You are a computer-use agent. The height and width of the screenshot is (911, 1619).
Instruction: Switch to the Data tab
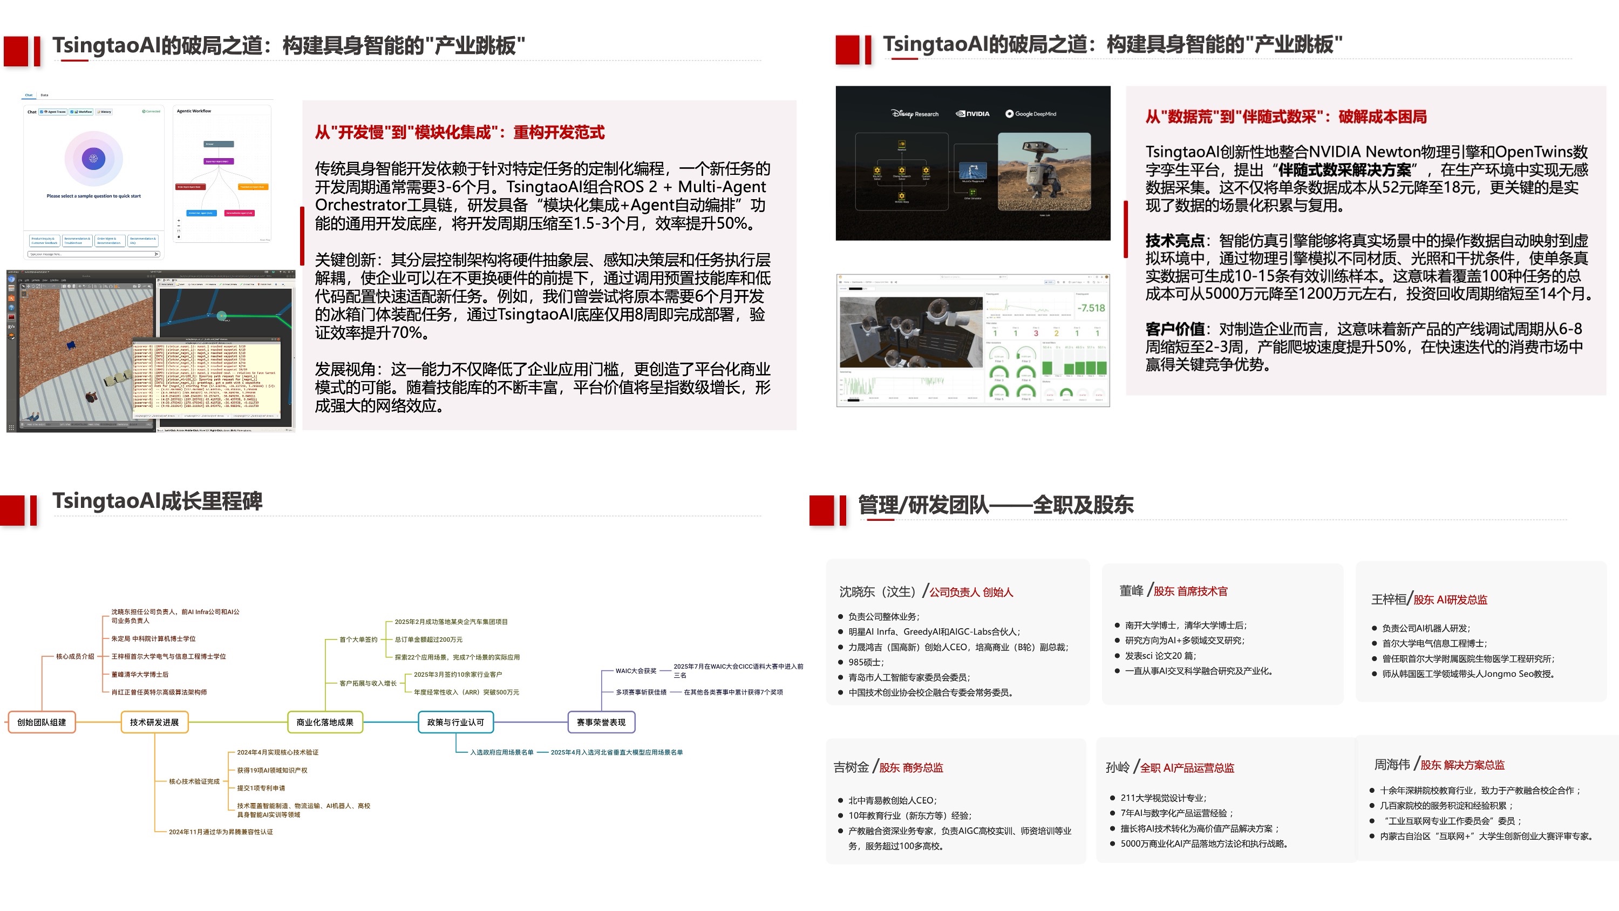[x=45, y=95]
